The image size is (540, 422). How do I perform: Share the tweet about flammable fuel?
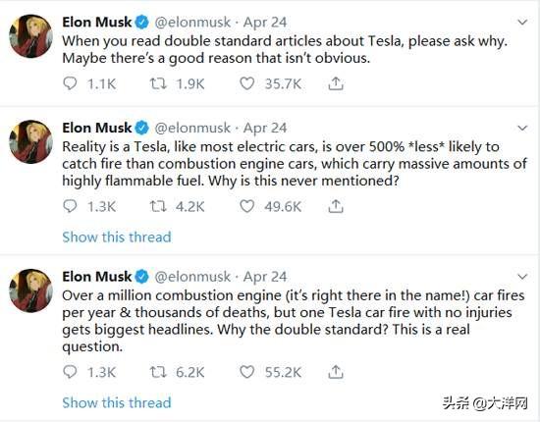point(336,206)
